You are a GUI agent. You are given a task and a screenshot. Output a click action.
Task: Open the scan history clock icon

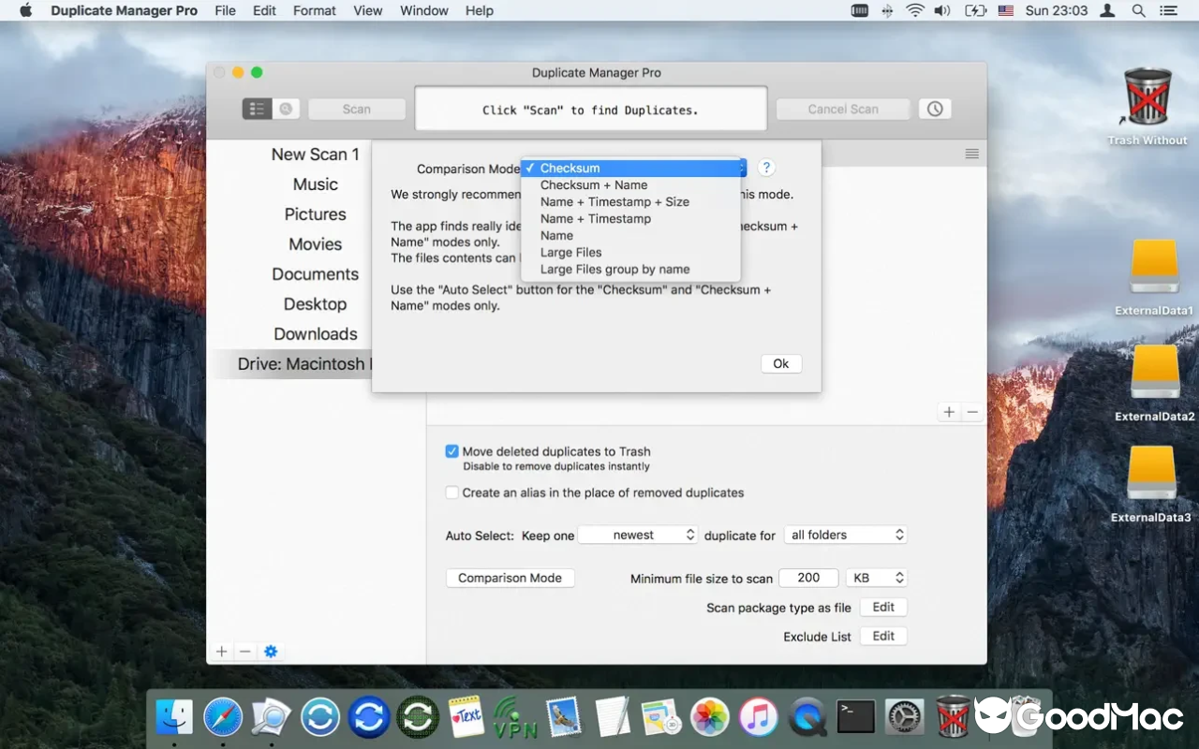tap(935, 109)
